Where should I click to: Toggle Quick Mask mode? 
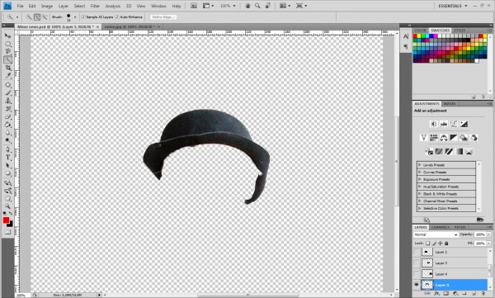7,232
